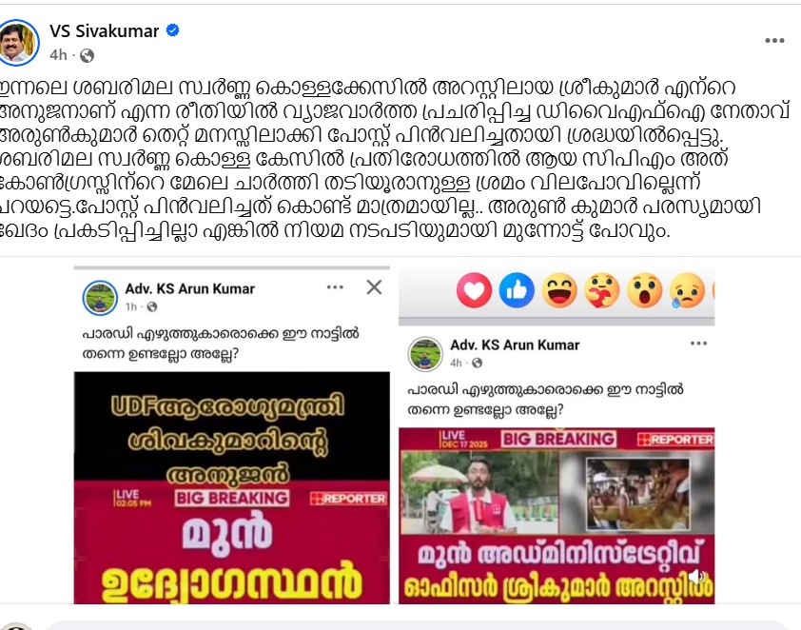Viewport: 801px width, 630px height.
Task: Select the Care hugging-heart reaction
Action: coord(602,290)
